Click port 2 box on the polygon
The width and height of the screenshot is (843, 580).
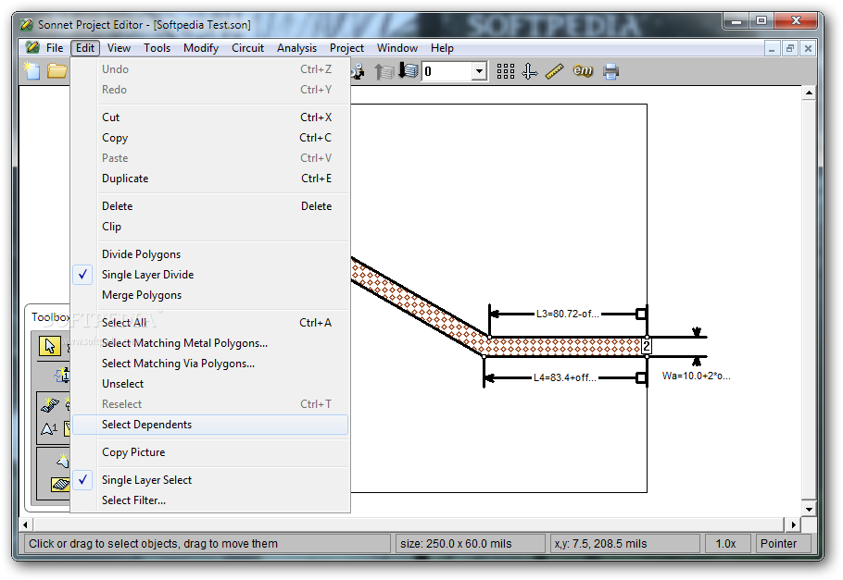(647, 346)
